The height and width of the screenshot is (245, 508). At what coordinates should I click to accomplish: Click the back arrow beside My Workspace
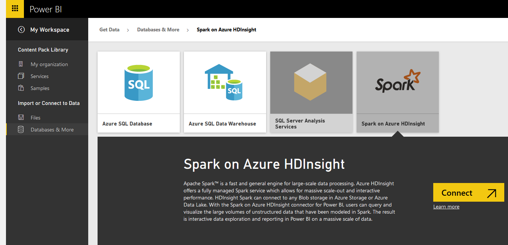[21, 30]
